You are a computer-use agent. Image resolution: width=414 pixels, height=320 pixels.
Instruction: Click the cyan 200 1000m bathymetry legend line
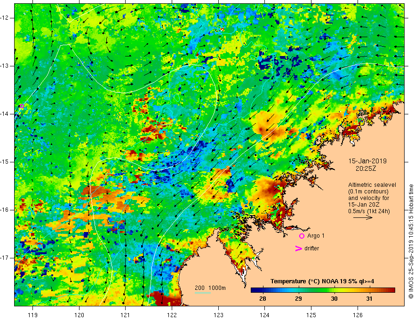click(202, 293)
